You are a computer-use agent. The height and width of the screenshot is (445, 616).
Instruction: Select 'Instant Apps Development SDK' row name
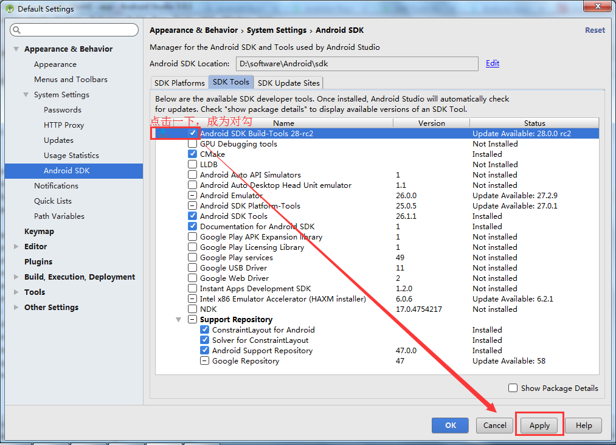click(255, 289)
